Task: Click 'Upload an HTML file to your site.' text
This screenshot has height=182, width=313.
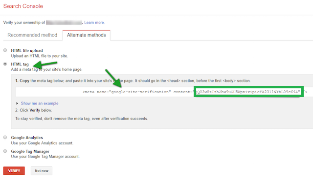Action: [39, 56]
